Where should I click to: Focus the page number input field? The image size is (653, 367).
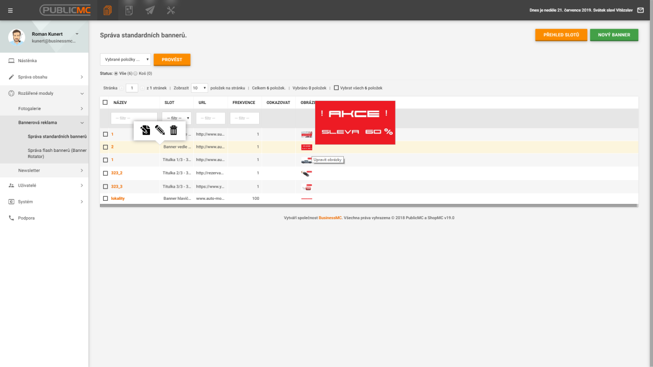tap(132, 88)
